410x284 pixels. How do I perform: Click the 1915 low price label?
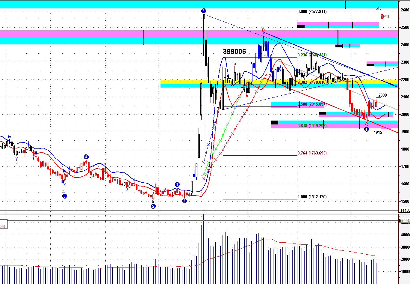(378, 132)
